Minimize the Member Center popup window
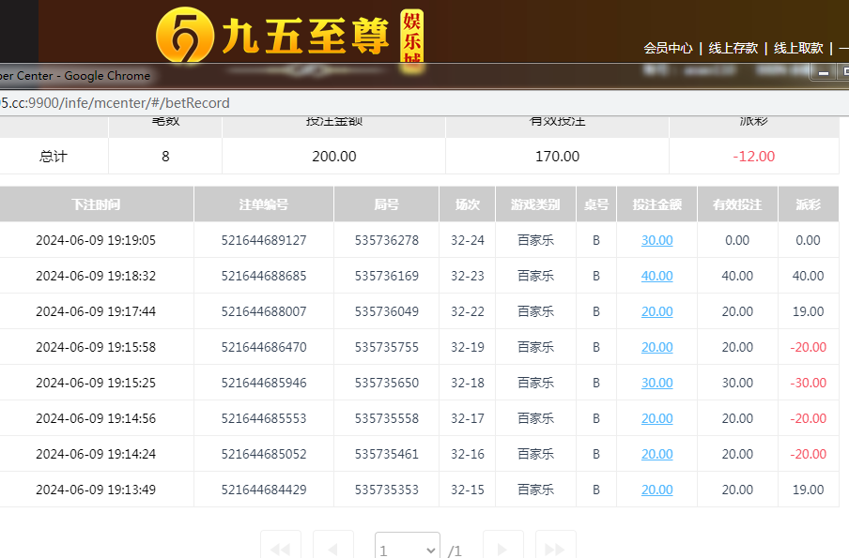The width and height of the screenshot is (849, 558). (x=824, y=73)
